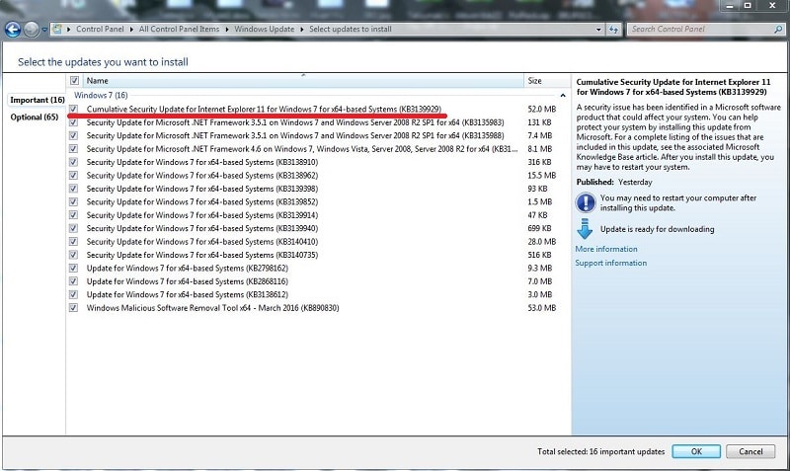Image resolution: width=790 pixels, height=471 pixels.
Task: Uncheck security update KB3139852
Action: tap(73, 201)
